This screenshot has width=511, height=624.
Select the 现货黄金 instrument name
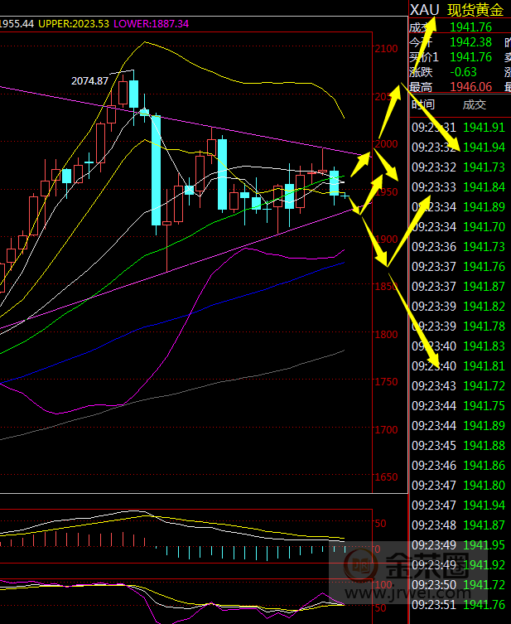(x=475, y=10)
